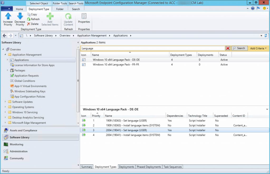Open the Assets and Compliance workspace

click(41, 130)
